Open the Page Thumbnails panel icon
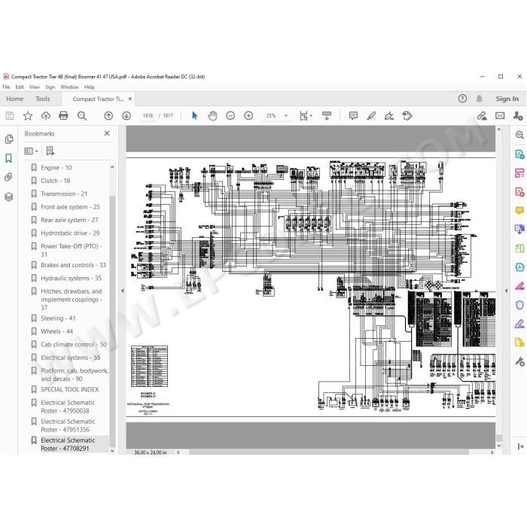Screen dimensions: 527x527 click(x=9, y=139)
